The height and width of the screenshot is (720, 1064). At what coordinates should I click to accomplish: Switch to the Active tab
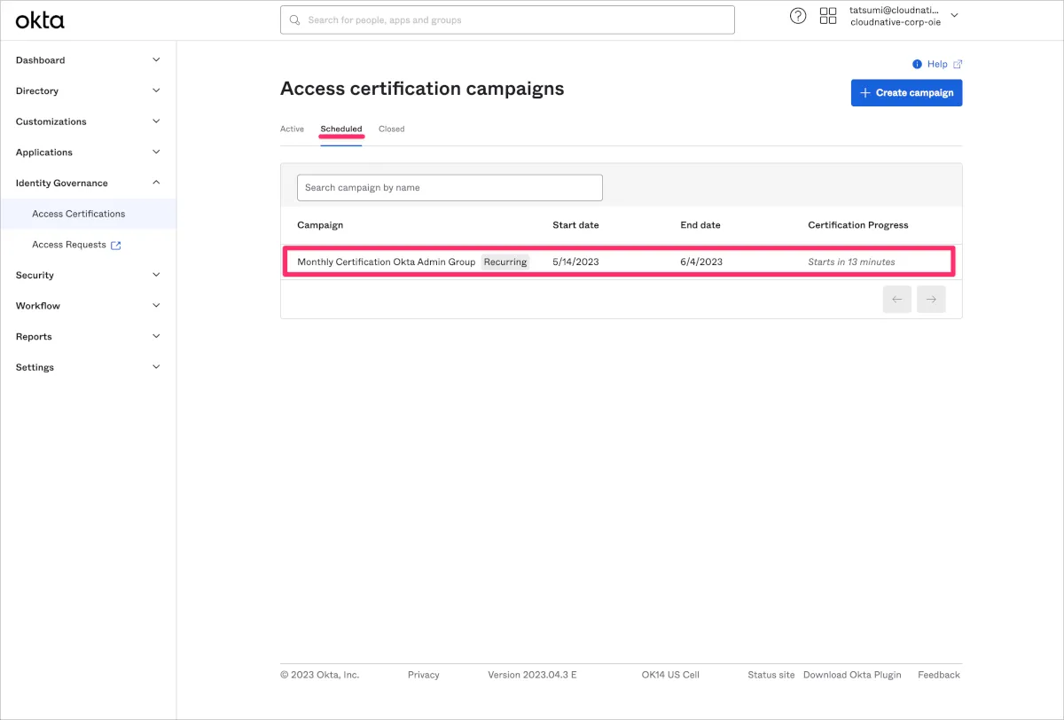pyautogui.click(x=292, y=129)
